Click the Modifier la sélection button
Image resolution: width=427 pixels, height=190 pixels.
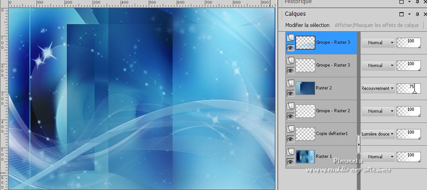click(x=307, y=25)
